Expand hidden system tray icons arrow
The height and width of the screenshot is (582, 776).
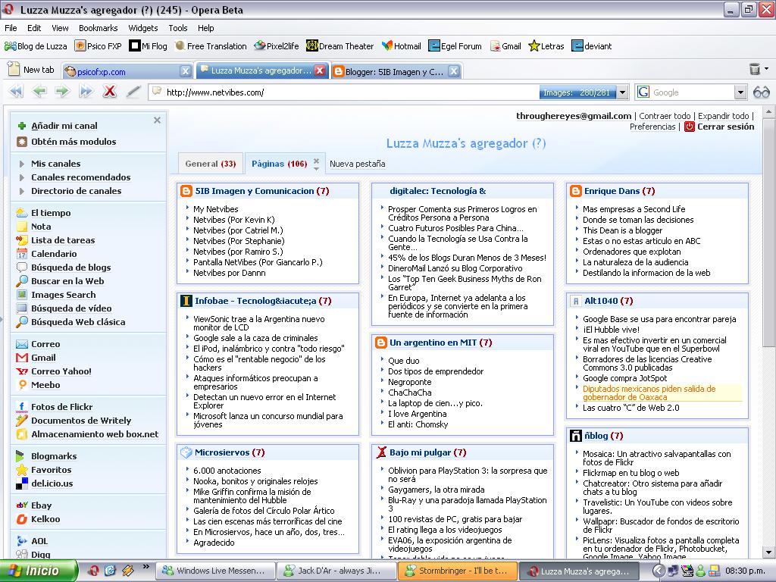[659, 571]
